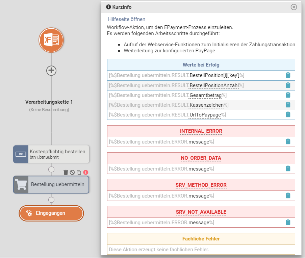
Task: Duplicate the action using the copy icon
Action: pyautogui.click(x=79, y=172)
